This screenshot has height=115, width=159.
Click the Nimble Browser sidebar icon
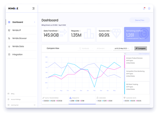click(9, 38)
